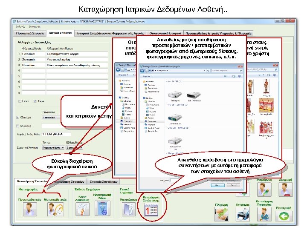Toggle preview pane icon in front file dialog
The height and width of the screenshot is (230, 307).
coord(234,76)
